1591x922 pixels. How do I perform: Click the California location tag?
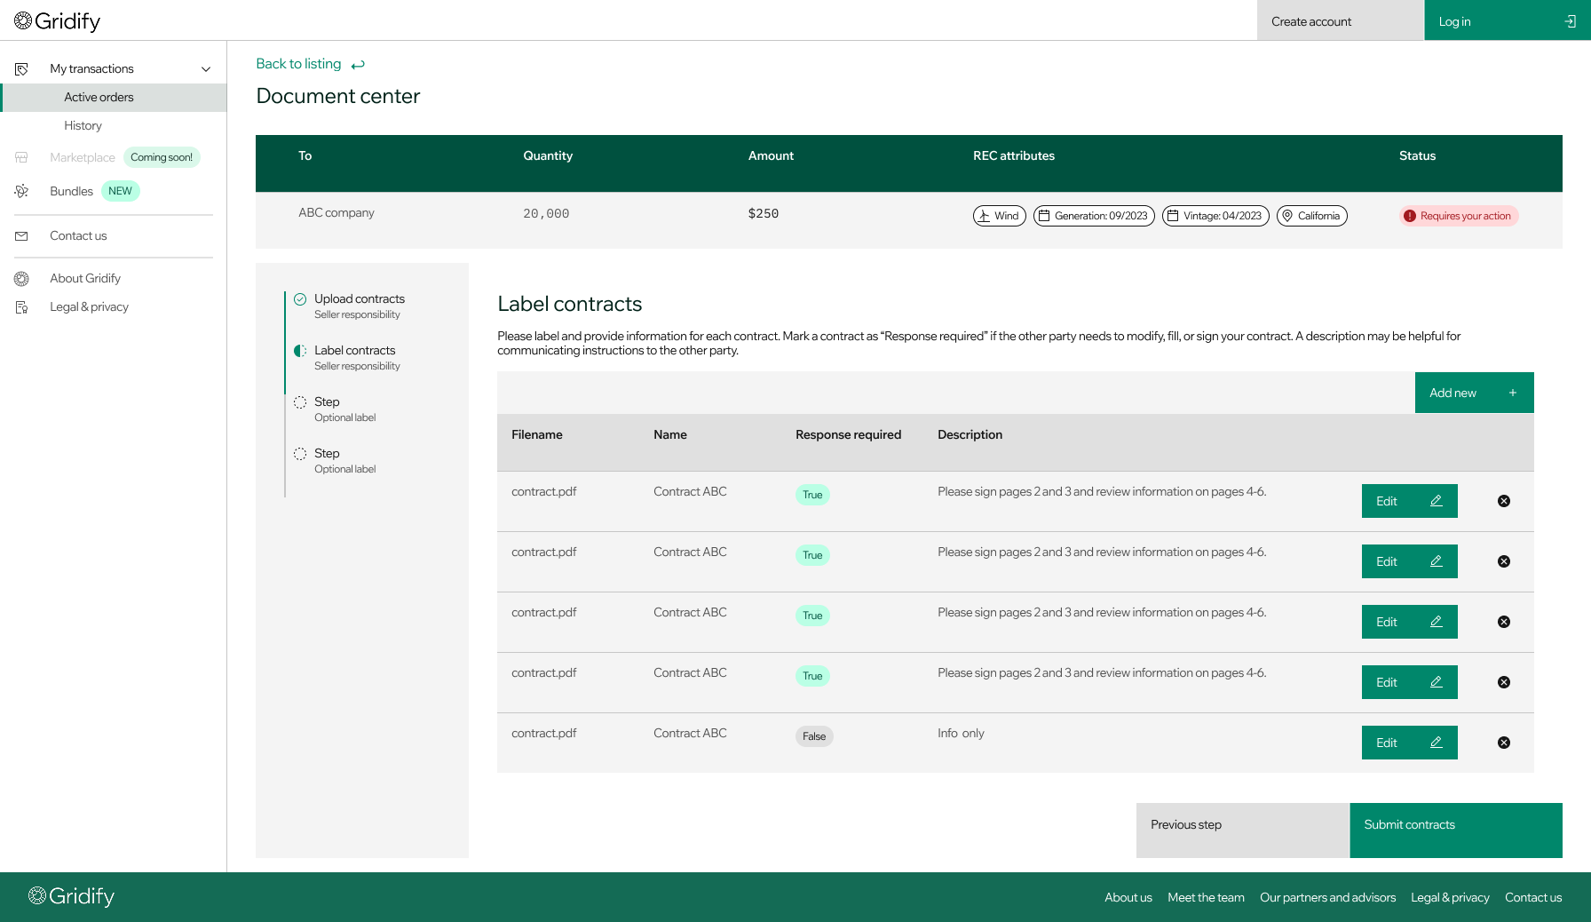pyautogui.click(x=1312, y=216)
